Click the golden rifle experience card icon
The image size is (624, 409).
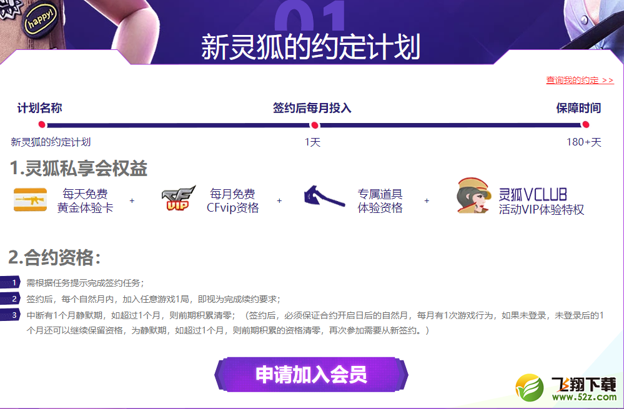(x=30, y=200)
